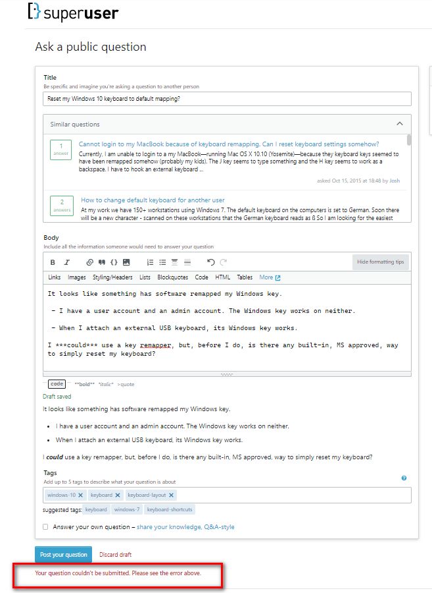Open the tags help question-mark icon
Viewport: 432px width, 593px height.
404,478
